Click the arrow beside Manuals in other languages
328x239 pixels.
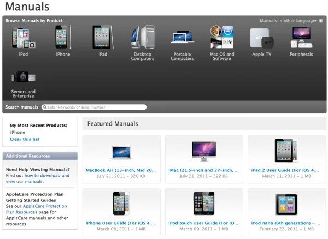point(321,21)
